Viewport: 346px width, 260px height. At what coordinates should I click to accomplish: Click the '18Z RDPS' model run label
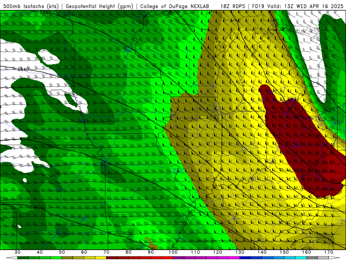[233, 6]
